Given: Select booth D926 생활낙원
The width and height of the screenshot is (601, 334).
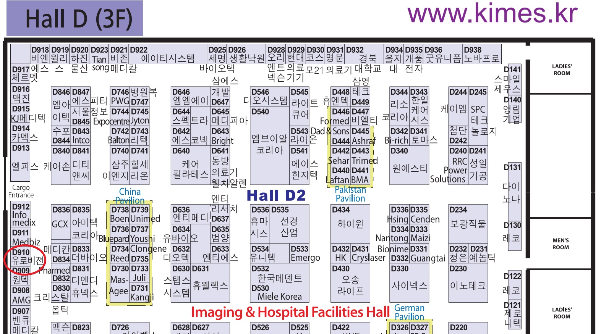Looking at the screenshot, I should (x=246, y=54).
